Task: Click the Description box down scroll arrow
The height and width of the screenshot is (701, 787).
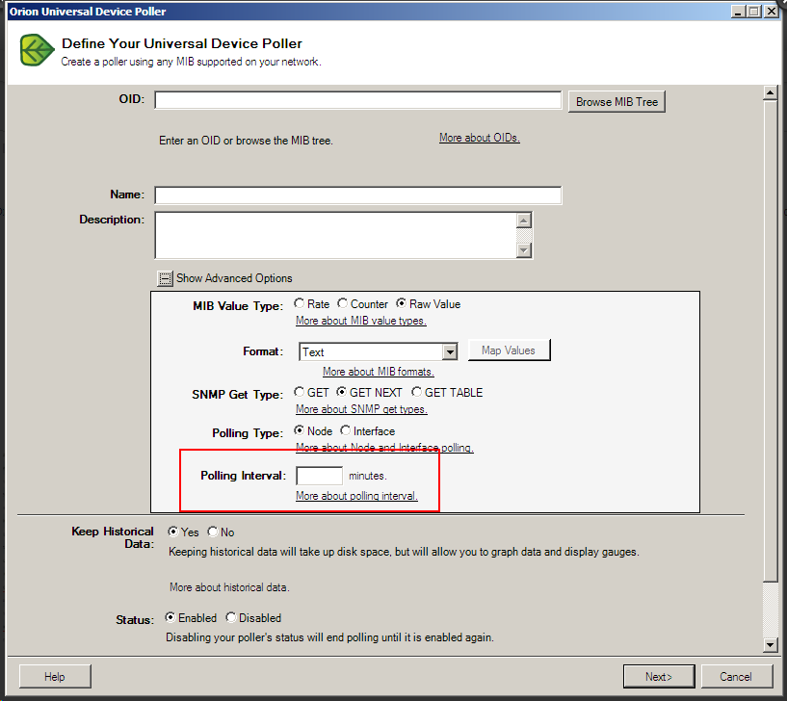Action: tap(523, 250)
